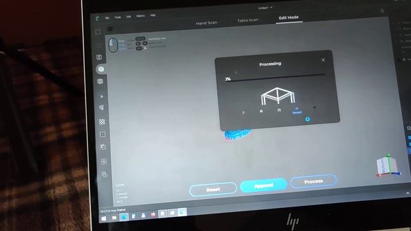
Task: Click the Creality logo icon in the menu bar
Action: point(98,19)
